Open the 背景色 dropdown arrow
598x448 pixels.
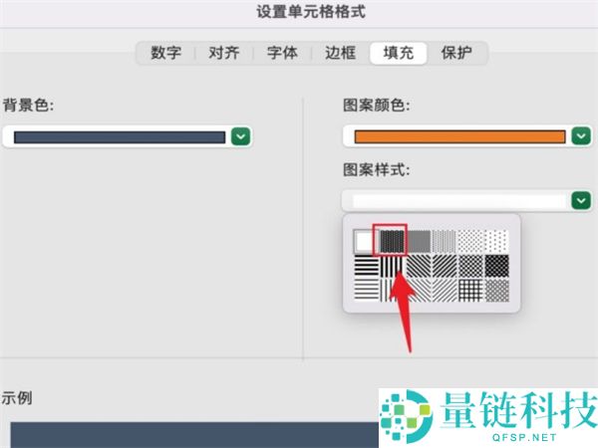pyautogui.click(x=240, y=136)
